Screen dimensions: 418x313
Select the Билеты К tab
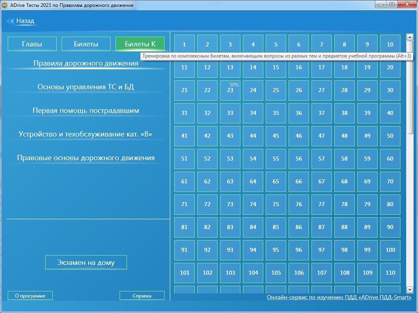pos(140,44)
